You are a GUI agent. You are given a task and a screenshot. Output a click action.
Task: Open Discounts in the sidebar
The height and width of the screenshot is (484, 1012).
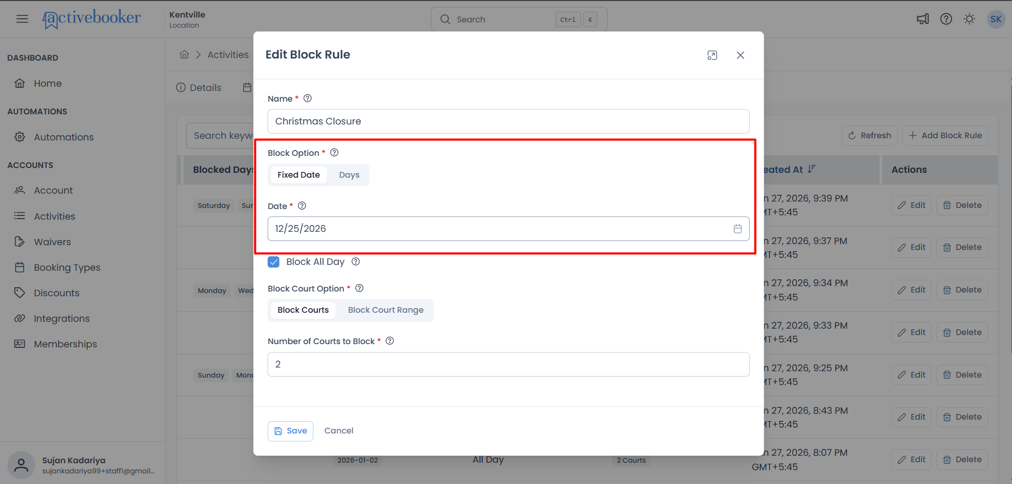[x=56, y=293]
